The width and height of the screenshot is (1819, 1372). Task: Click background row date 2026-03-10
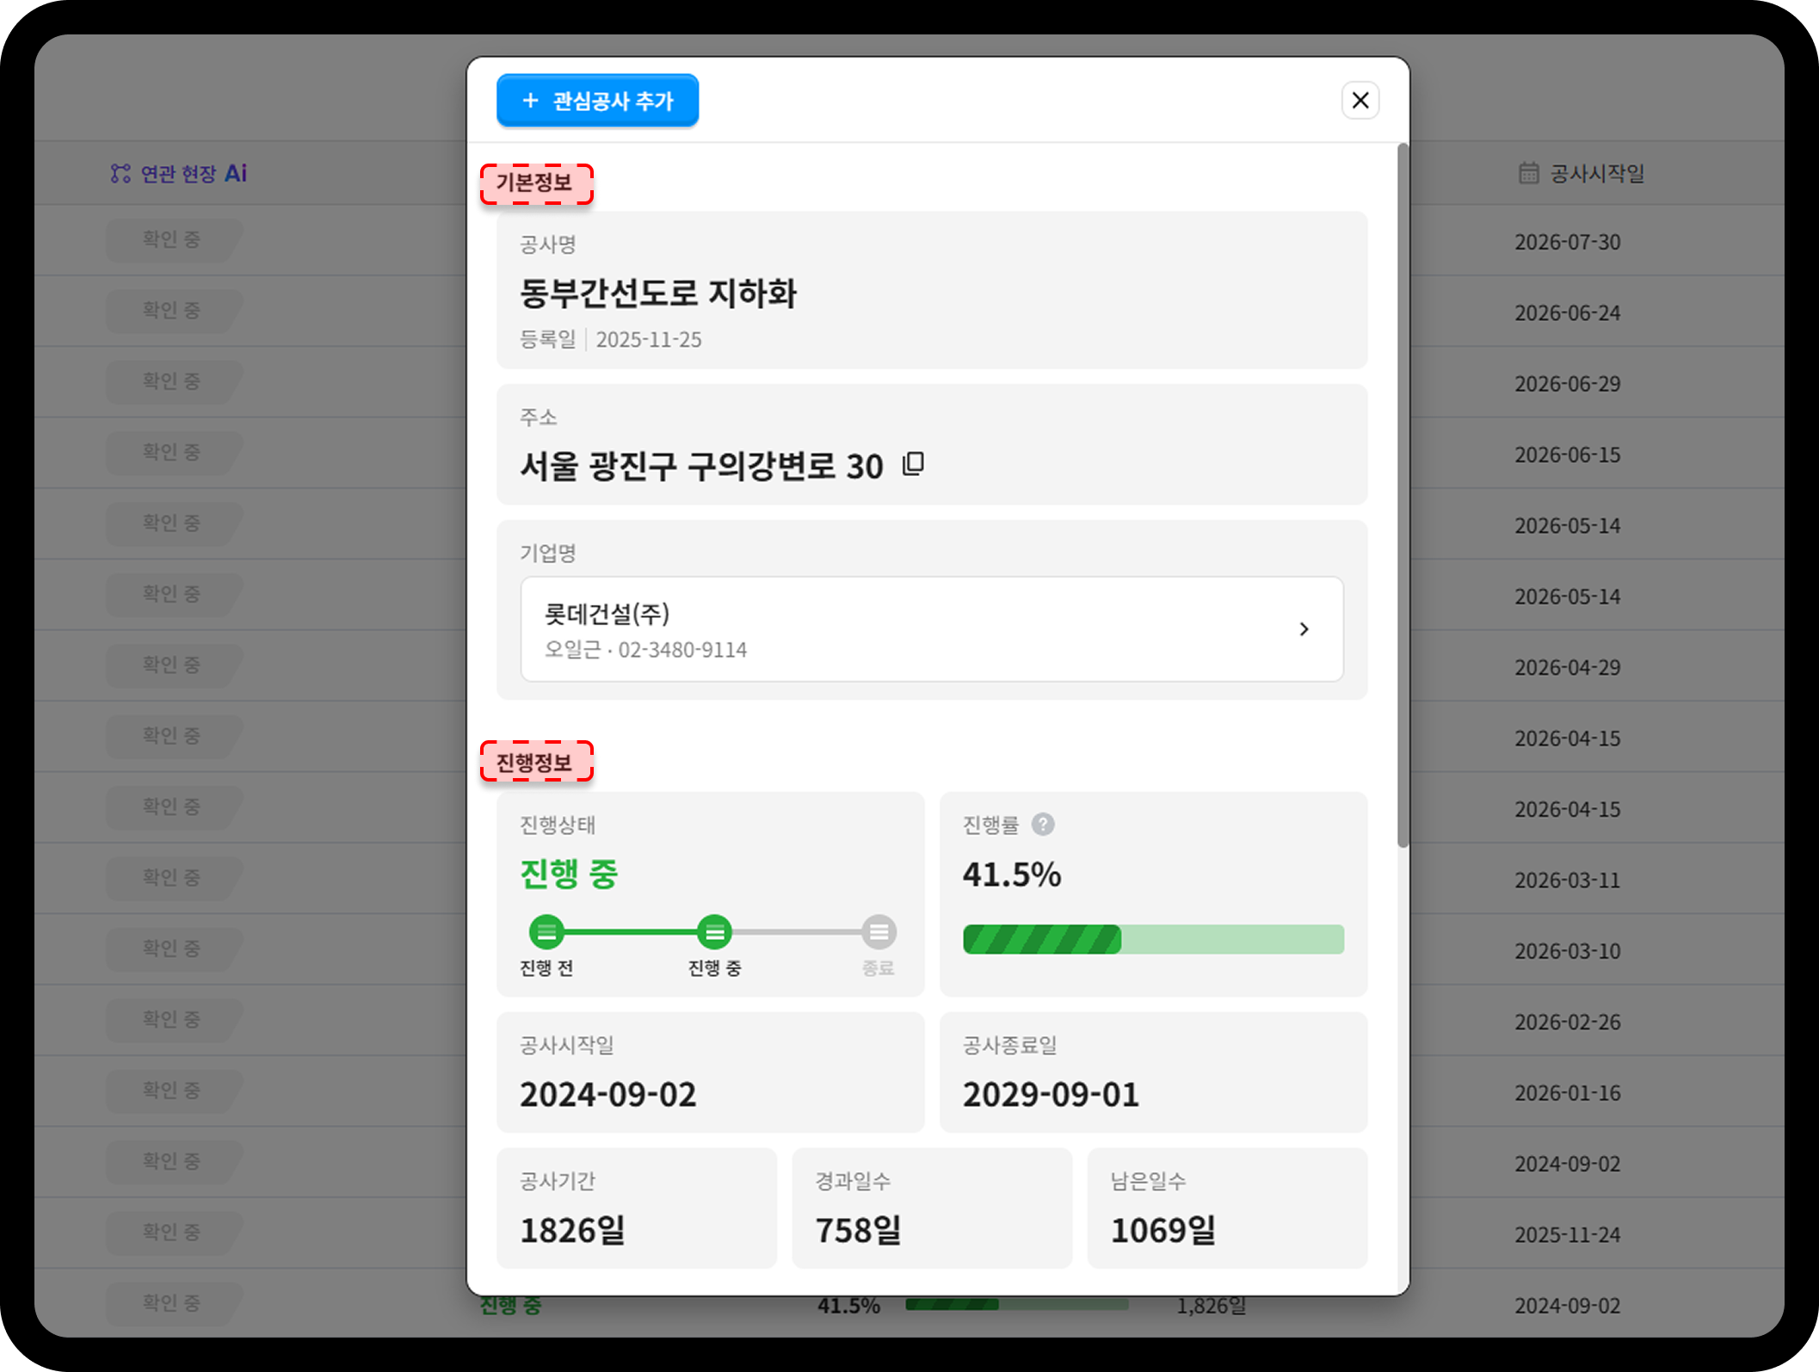coord(1567,951)
